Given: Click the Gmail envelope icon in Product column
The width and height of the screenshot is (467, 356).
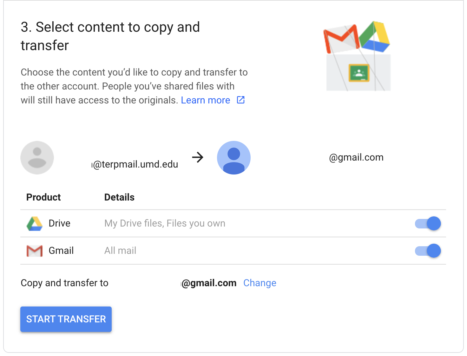Looking at the screenshot, I should [34, 250].
